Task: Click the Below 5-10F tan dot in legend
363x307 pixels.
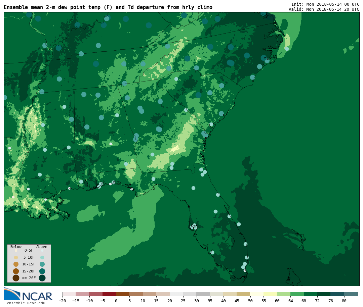Action: (x=16, y=257)
